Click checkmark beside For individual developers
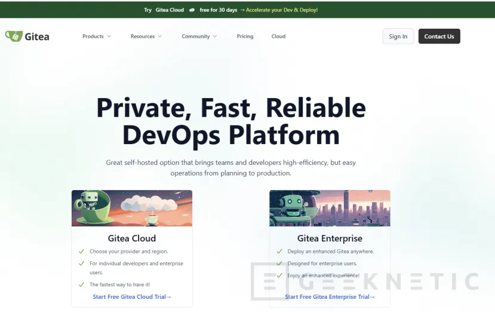 pyautogui.click(x=81, y=264)
